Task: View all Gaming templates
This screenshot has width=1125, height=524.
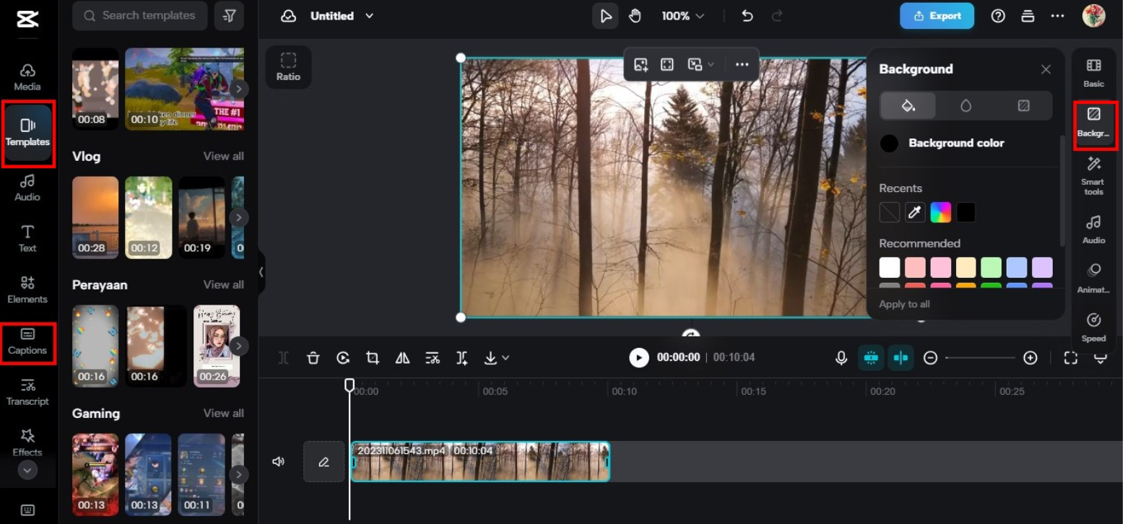Action: pos(225,413)
